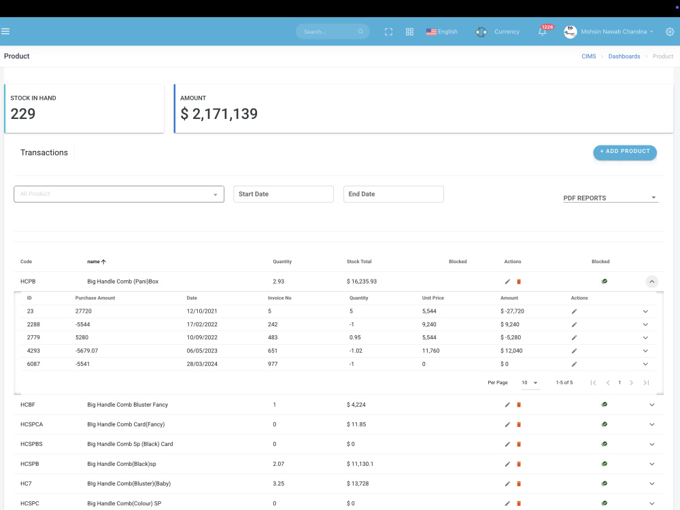
Task: Expand transaction row ID 2779
Action: click(645, 337)
